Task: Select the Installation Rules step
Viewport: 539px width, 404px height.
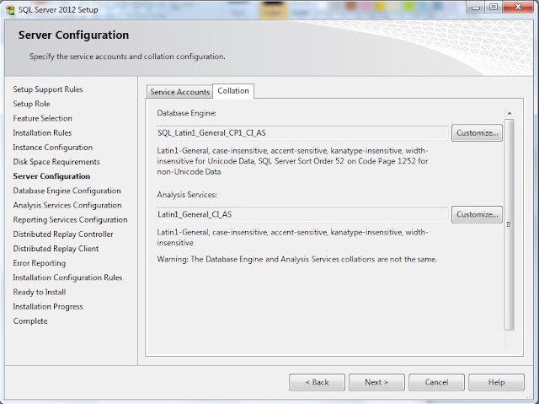Action: click(42, 132)
